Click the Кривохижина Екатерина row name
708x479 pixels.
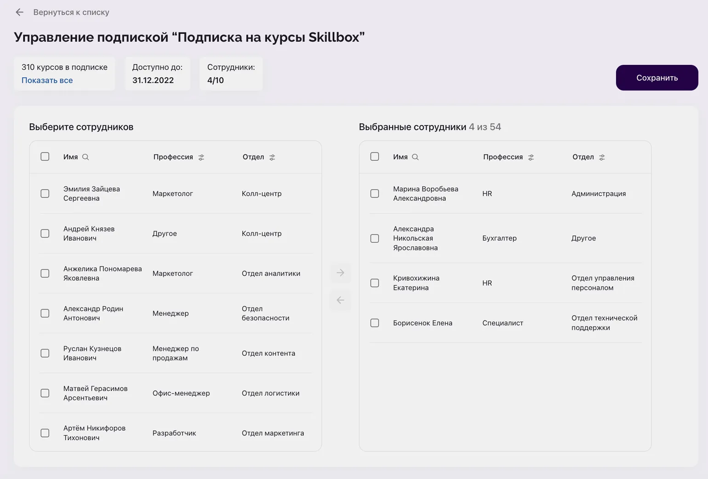tap(416, 283)
